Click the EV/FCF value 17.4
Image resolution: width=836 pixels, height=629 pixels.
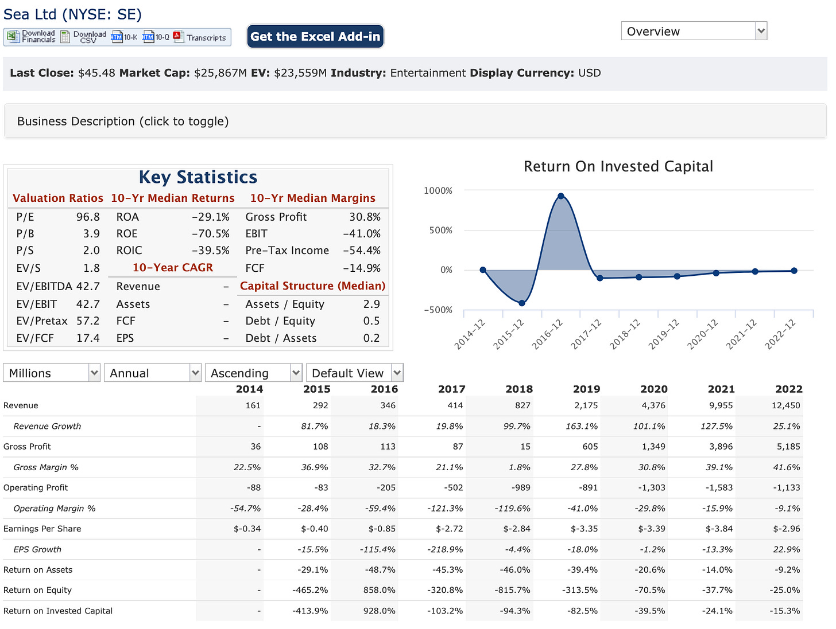coord(88,338)
